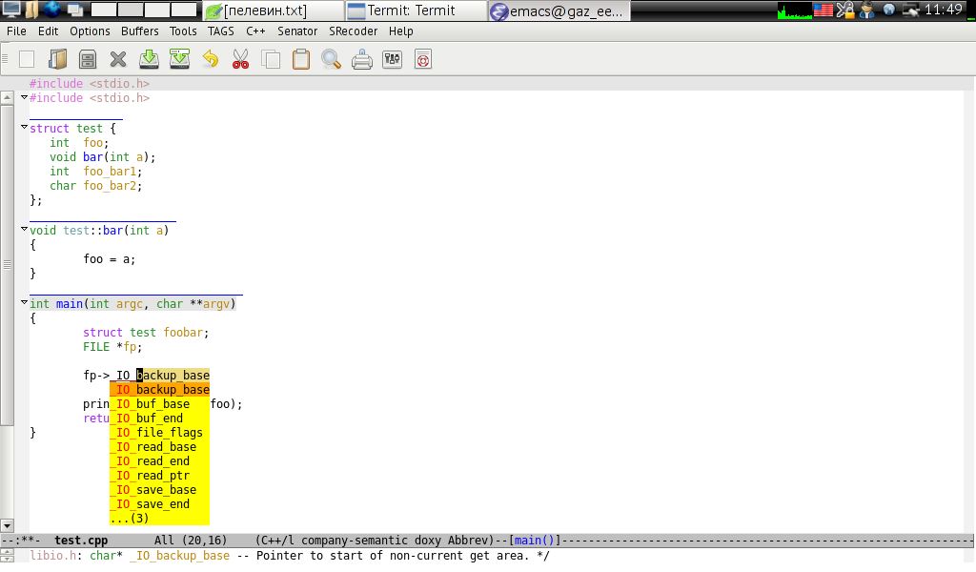976x572 pixels.
Task: Open preferences via the sliders toolbar icon
Action: click(392, 59)
